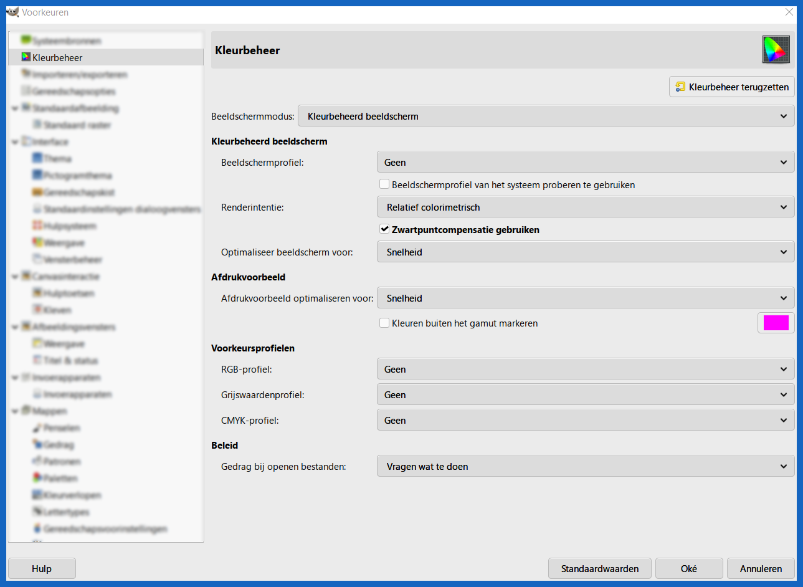Collapse the Standaardafbeelding tree branch
Image resolution: width=803 pixels, height=587 pixels.
coord(15,108)
